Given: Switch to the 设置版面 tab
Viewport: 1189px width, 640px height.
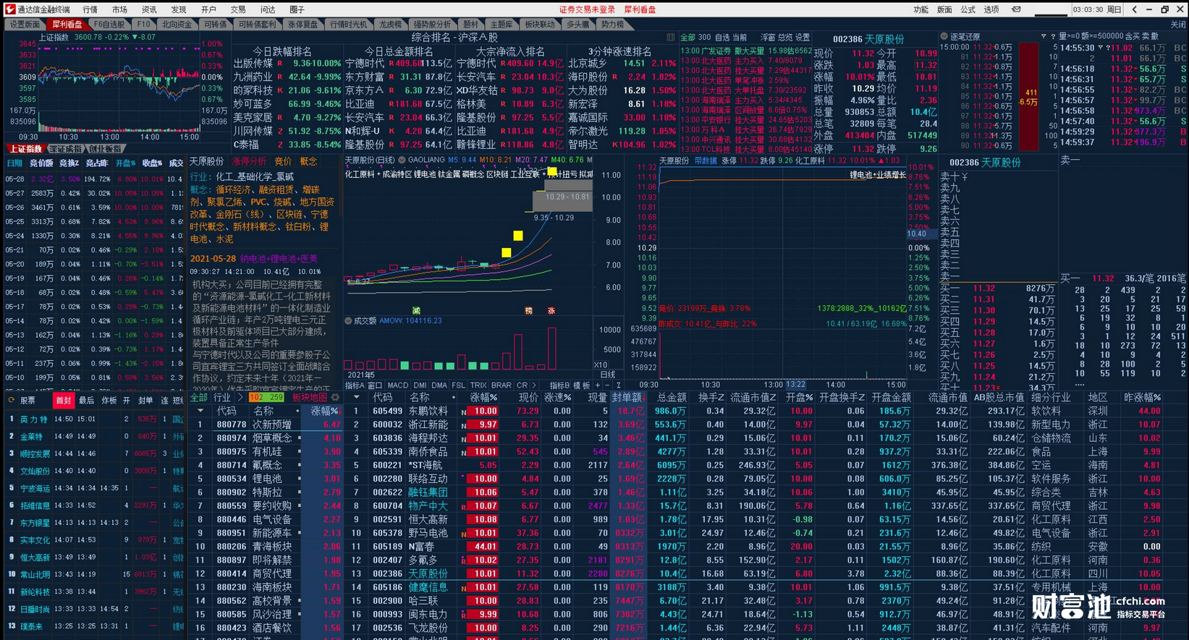Looking at the screenshot, I should tap(25, 25).
